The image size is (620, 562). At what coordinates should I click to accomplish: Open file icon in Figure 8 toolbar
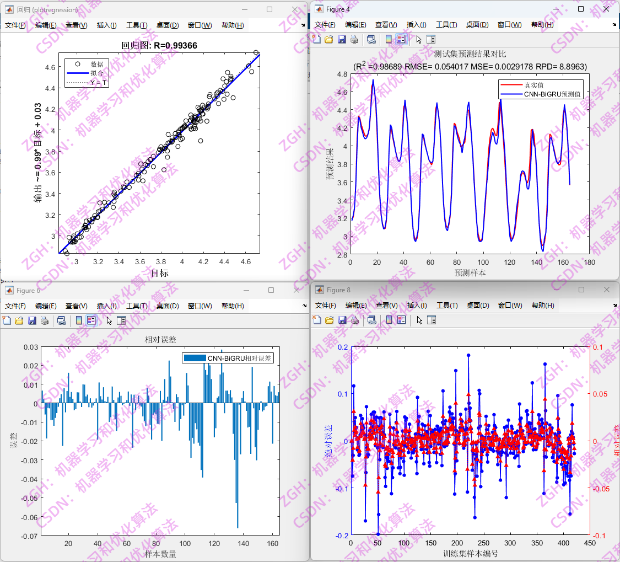(330, 320)
